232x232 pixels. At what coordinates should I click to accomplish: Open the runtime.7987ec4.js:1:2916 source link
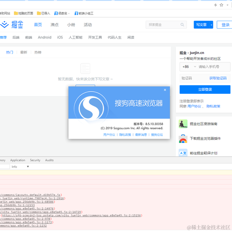(32, 198)
